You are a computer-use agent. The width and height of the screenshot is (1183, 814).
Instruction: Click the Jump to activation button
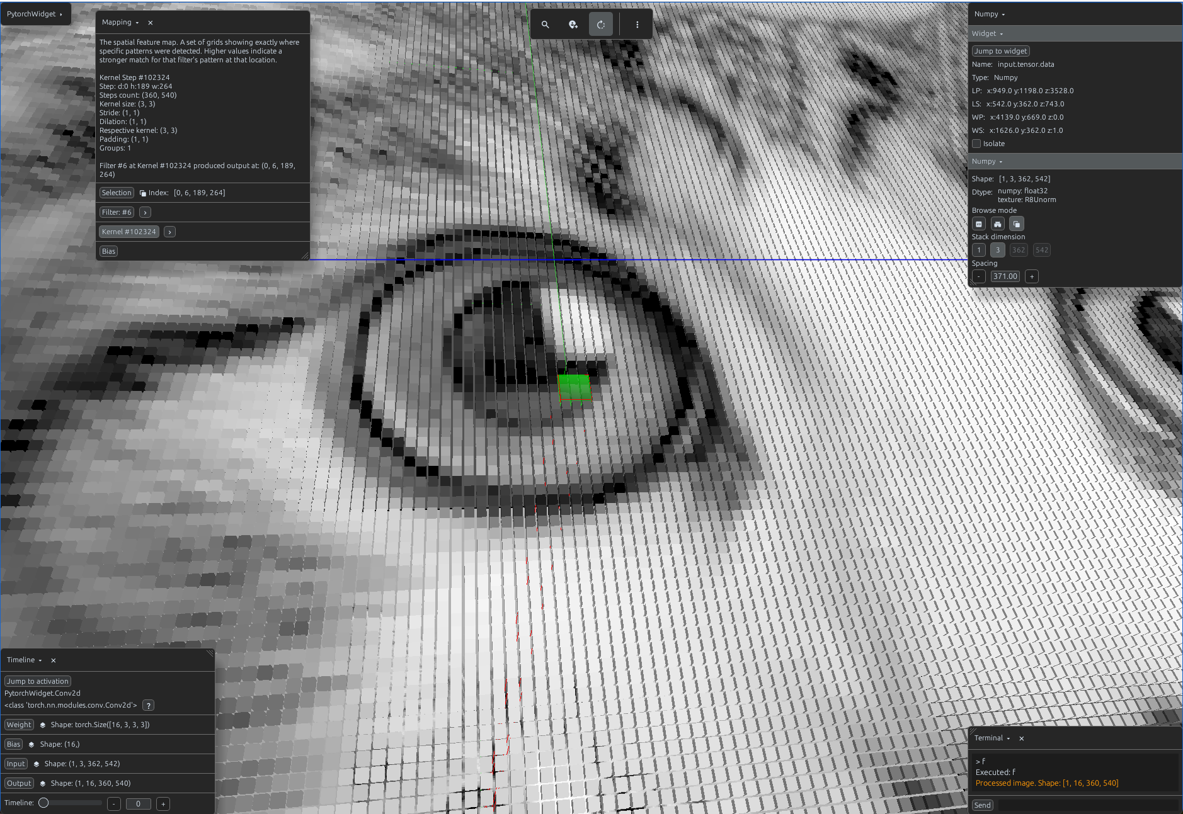pyautogui.click(x=38, y=682)
